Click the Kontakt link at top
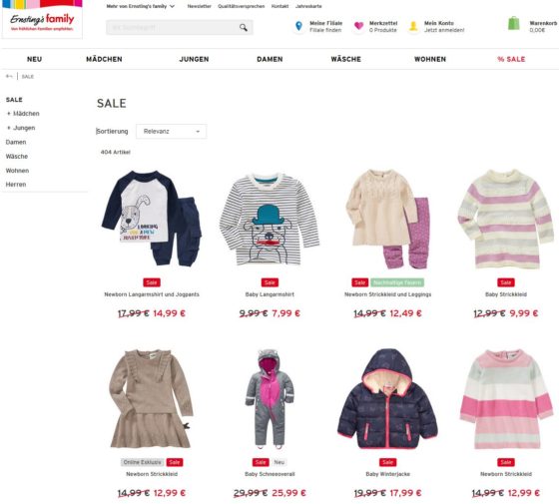The width and height of the screenshot is (559, 504). tap(279, 6)
